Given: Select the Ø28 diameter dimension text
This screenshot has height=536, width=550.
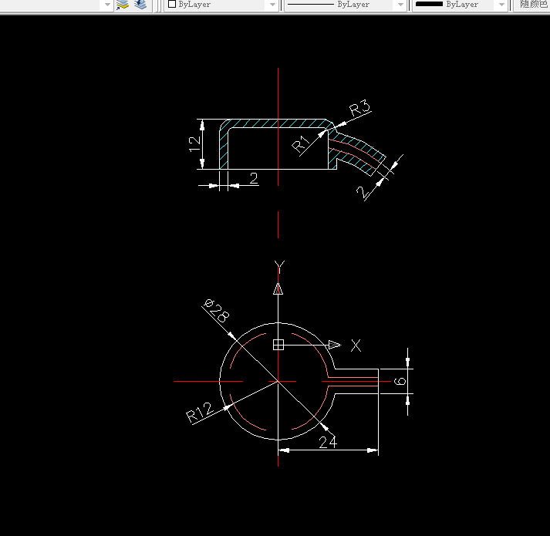Looking at the screenshot, I should click(x=217, y=311).
